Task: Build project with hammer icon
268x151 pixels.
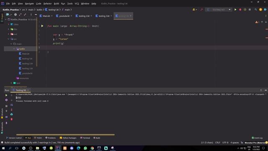Action: pyautogui.click(x=201, y=10)
